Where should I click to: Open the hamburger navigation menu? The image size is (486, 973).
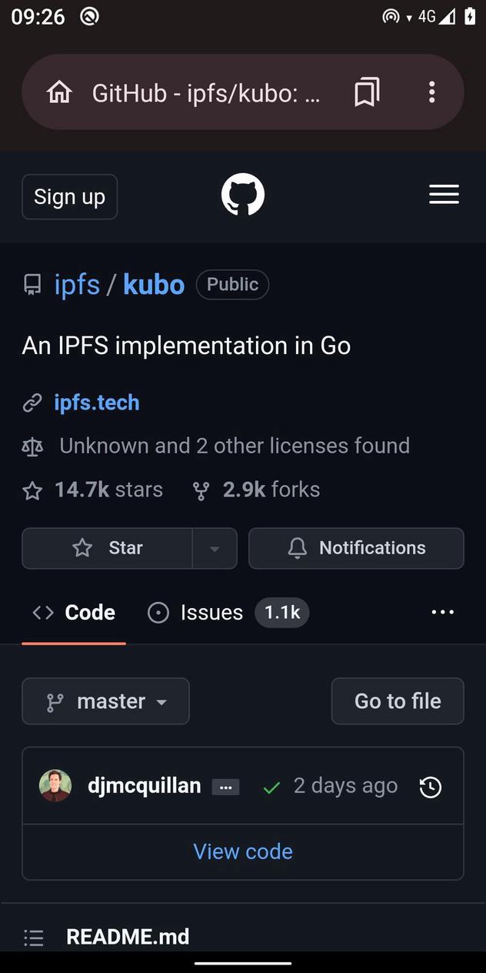(444, 195)
